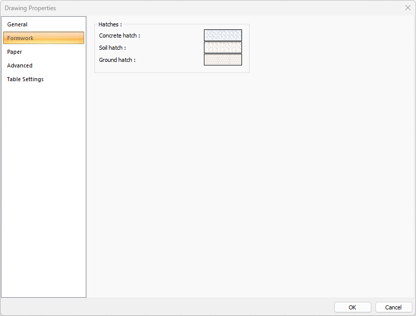Screen dimensions: 416x316
Task: Click the "Ground hatch :" label text
Action: pyautogui.click(x=117, y=60)
